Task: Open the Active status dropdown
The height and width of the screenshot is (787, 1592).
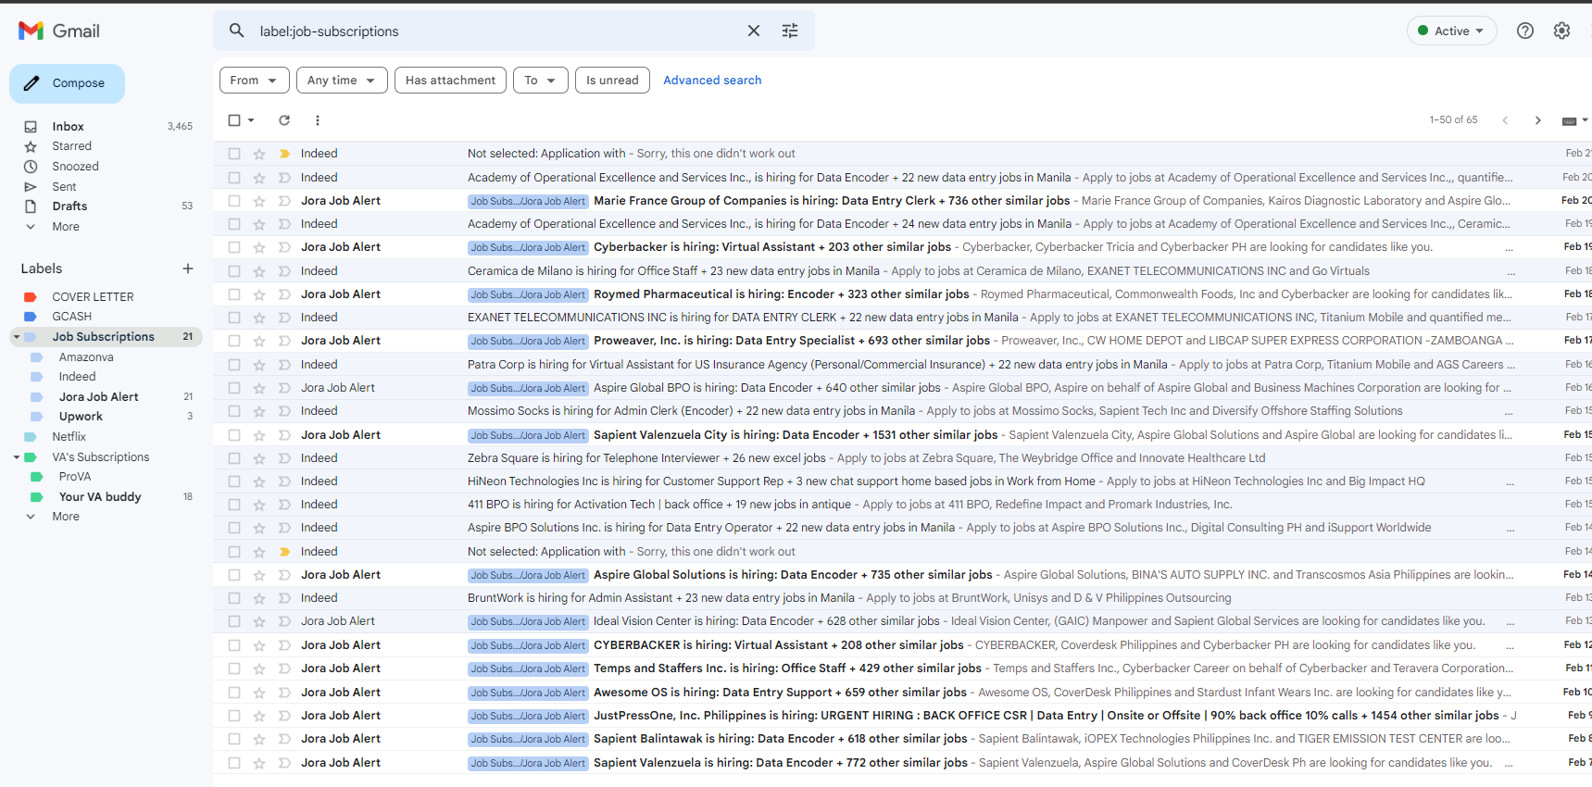Action: coord(1451,31)
